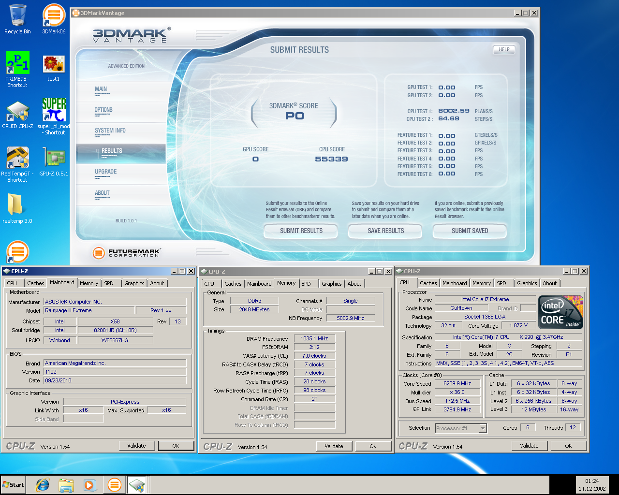Switch to Caches tab in Mainboard CPU-Z window
The width and height of the screenshot is (619, 495).
tap(35, 283)
